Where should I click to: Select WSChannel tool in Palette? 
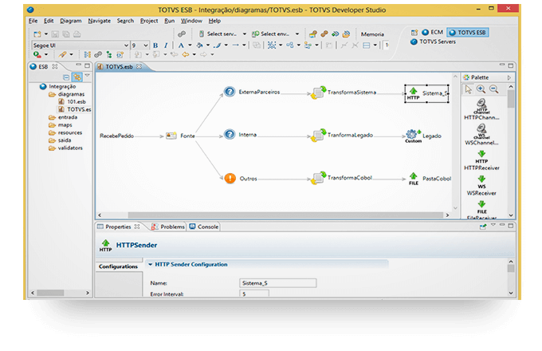coord(481,135)
